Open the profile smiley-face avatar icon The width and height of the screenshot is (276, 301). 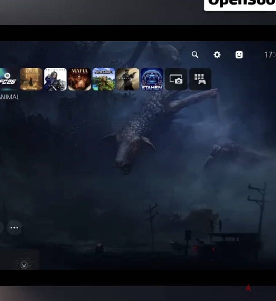coord(239,55)
